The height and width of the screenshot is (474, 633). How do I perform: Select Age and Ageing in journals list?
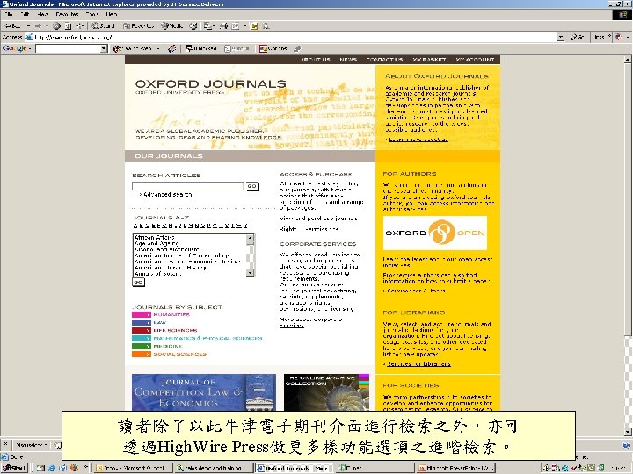click(156, 243)
